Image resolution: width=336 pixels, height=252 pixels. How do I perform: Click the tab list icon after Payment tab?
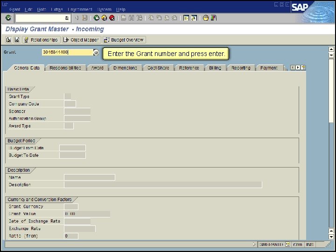[x=303, y=68]
